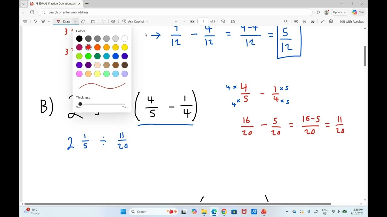Select the dark brown ink swatch
The height and width of the screenshot is (217, 387).
[125, 65]
